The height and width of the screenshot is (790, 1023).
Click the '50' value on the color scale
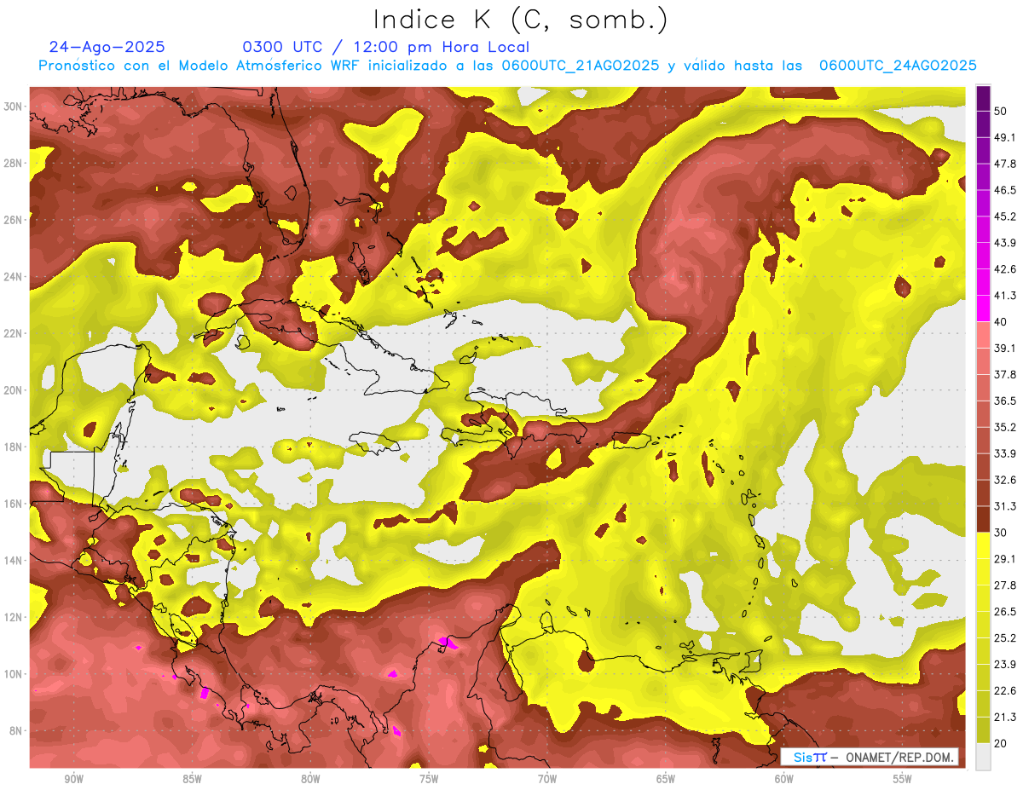pos(1000,112)
